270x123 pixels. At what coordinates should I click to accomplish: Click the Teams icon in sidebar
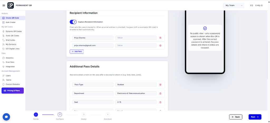tap(3, 80)
